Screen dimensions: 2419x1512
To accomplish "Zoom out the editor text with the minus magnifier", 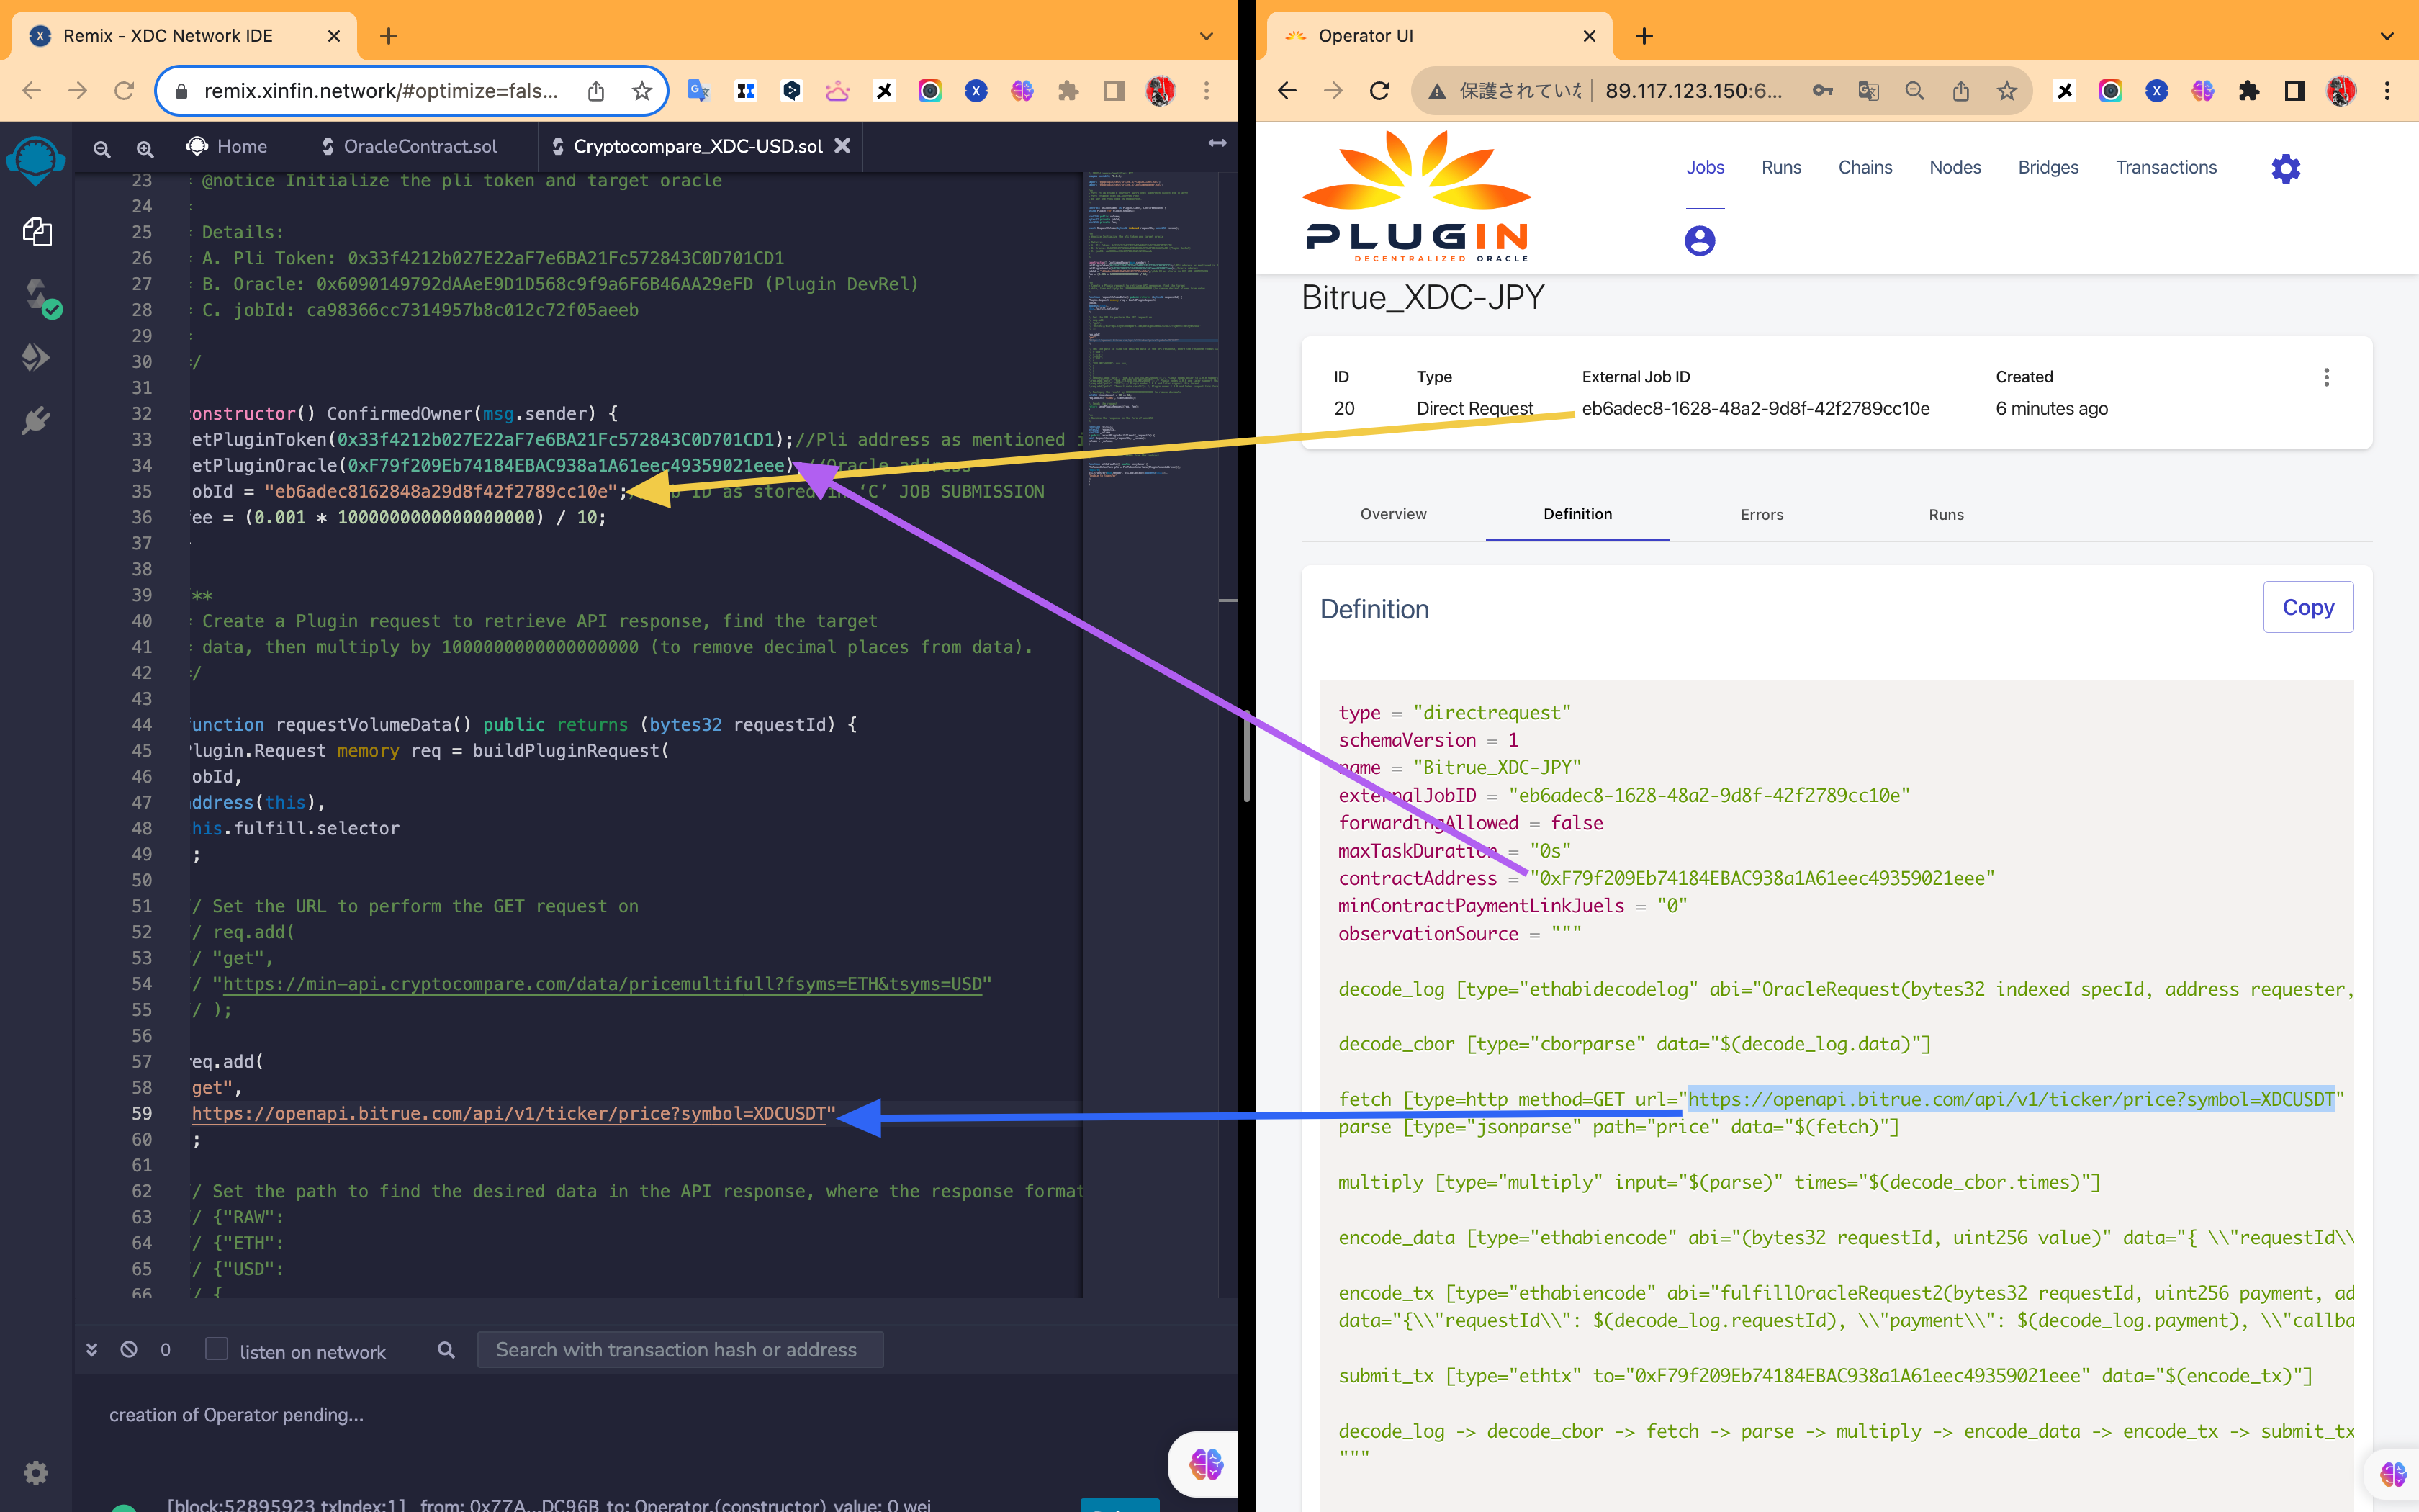I will pyautogui.click(x=102, y=148).
